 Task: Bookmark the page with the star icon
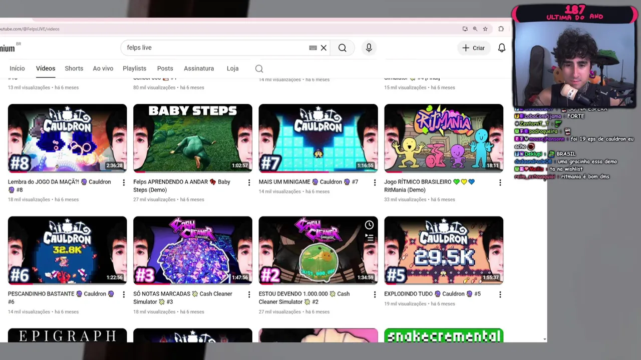pos(485,29)
